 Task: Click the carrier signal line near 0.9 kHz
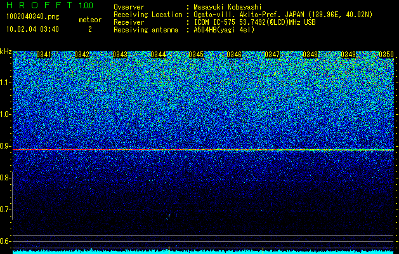click(203, 150)
